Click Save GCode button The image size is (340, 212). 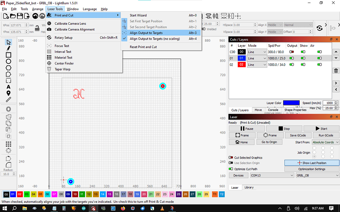298,135
